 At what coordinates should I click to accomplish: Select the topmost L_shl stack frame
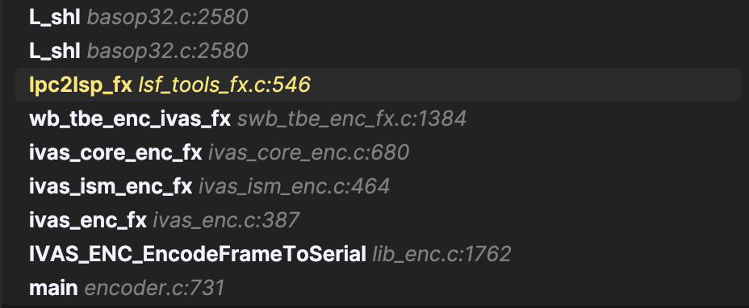pyautogui.click(x=378, y=17)
